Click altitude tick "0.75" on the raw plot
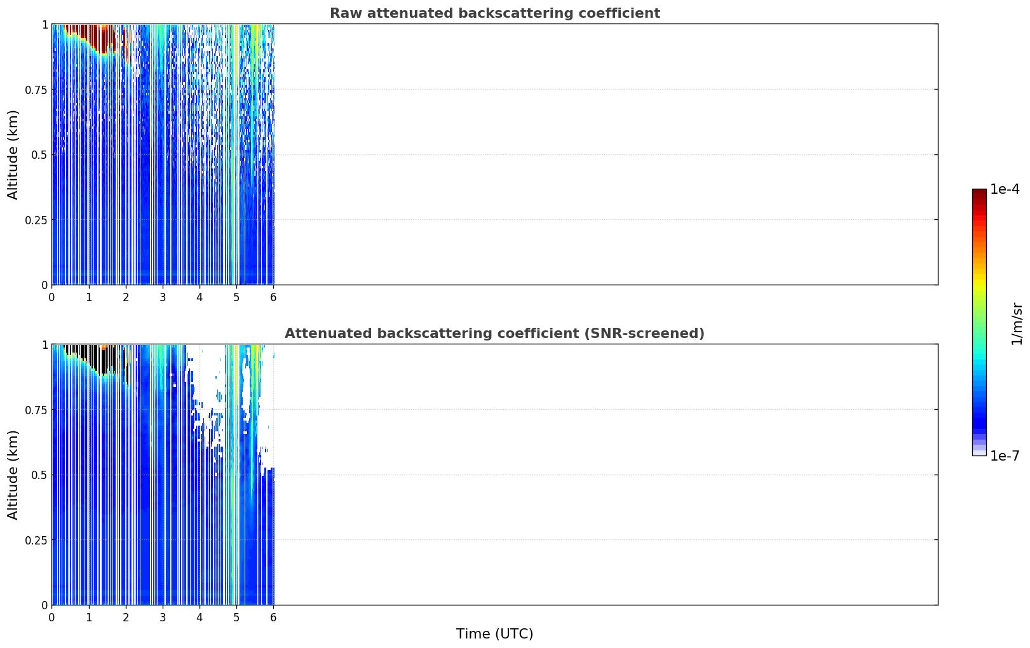 [37, 90]
